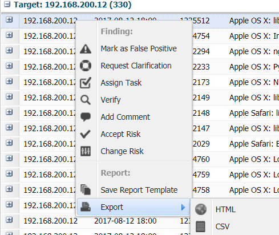Expand the row with ID ending 2149
Screen dimensions: 279x235
pos(9,96)
